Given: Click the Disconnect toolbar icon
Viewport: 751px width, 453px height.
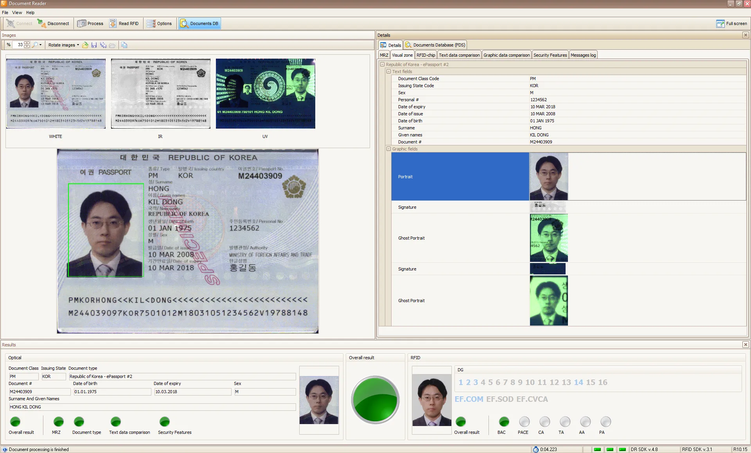Looking at the screenshot, I should click(x=41, y=23).
